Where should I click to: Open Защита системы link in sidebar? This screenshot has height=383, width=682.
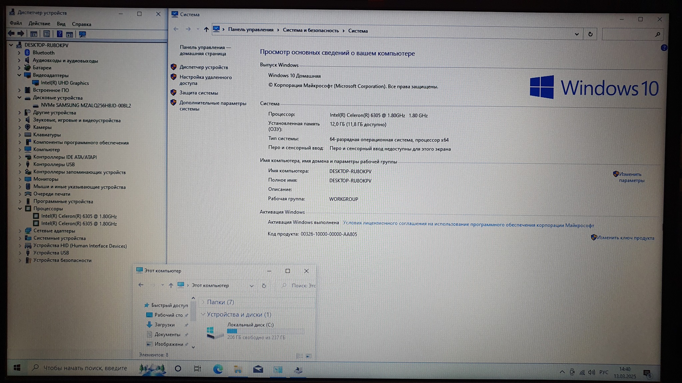(198, 93)
